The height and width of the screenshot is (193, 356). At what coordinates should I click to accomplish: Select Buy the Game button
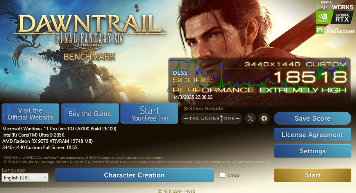(x=90, y=114)
